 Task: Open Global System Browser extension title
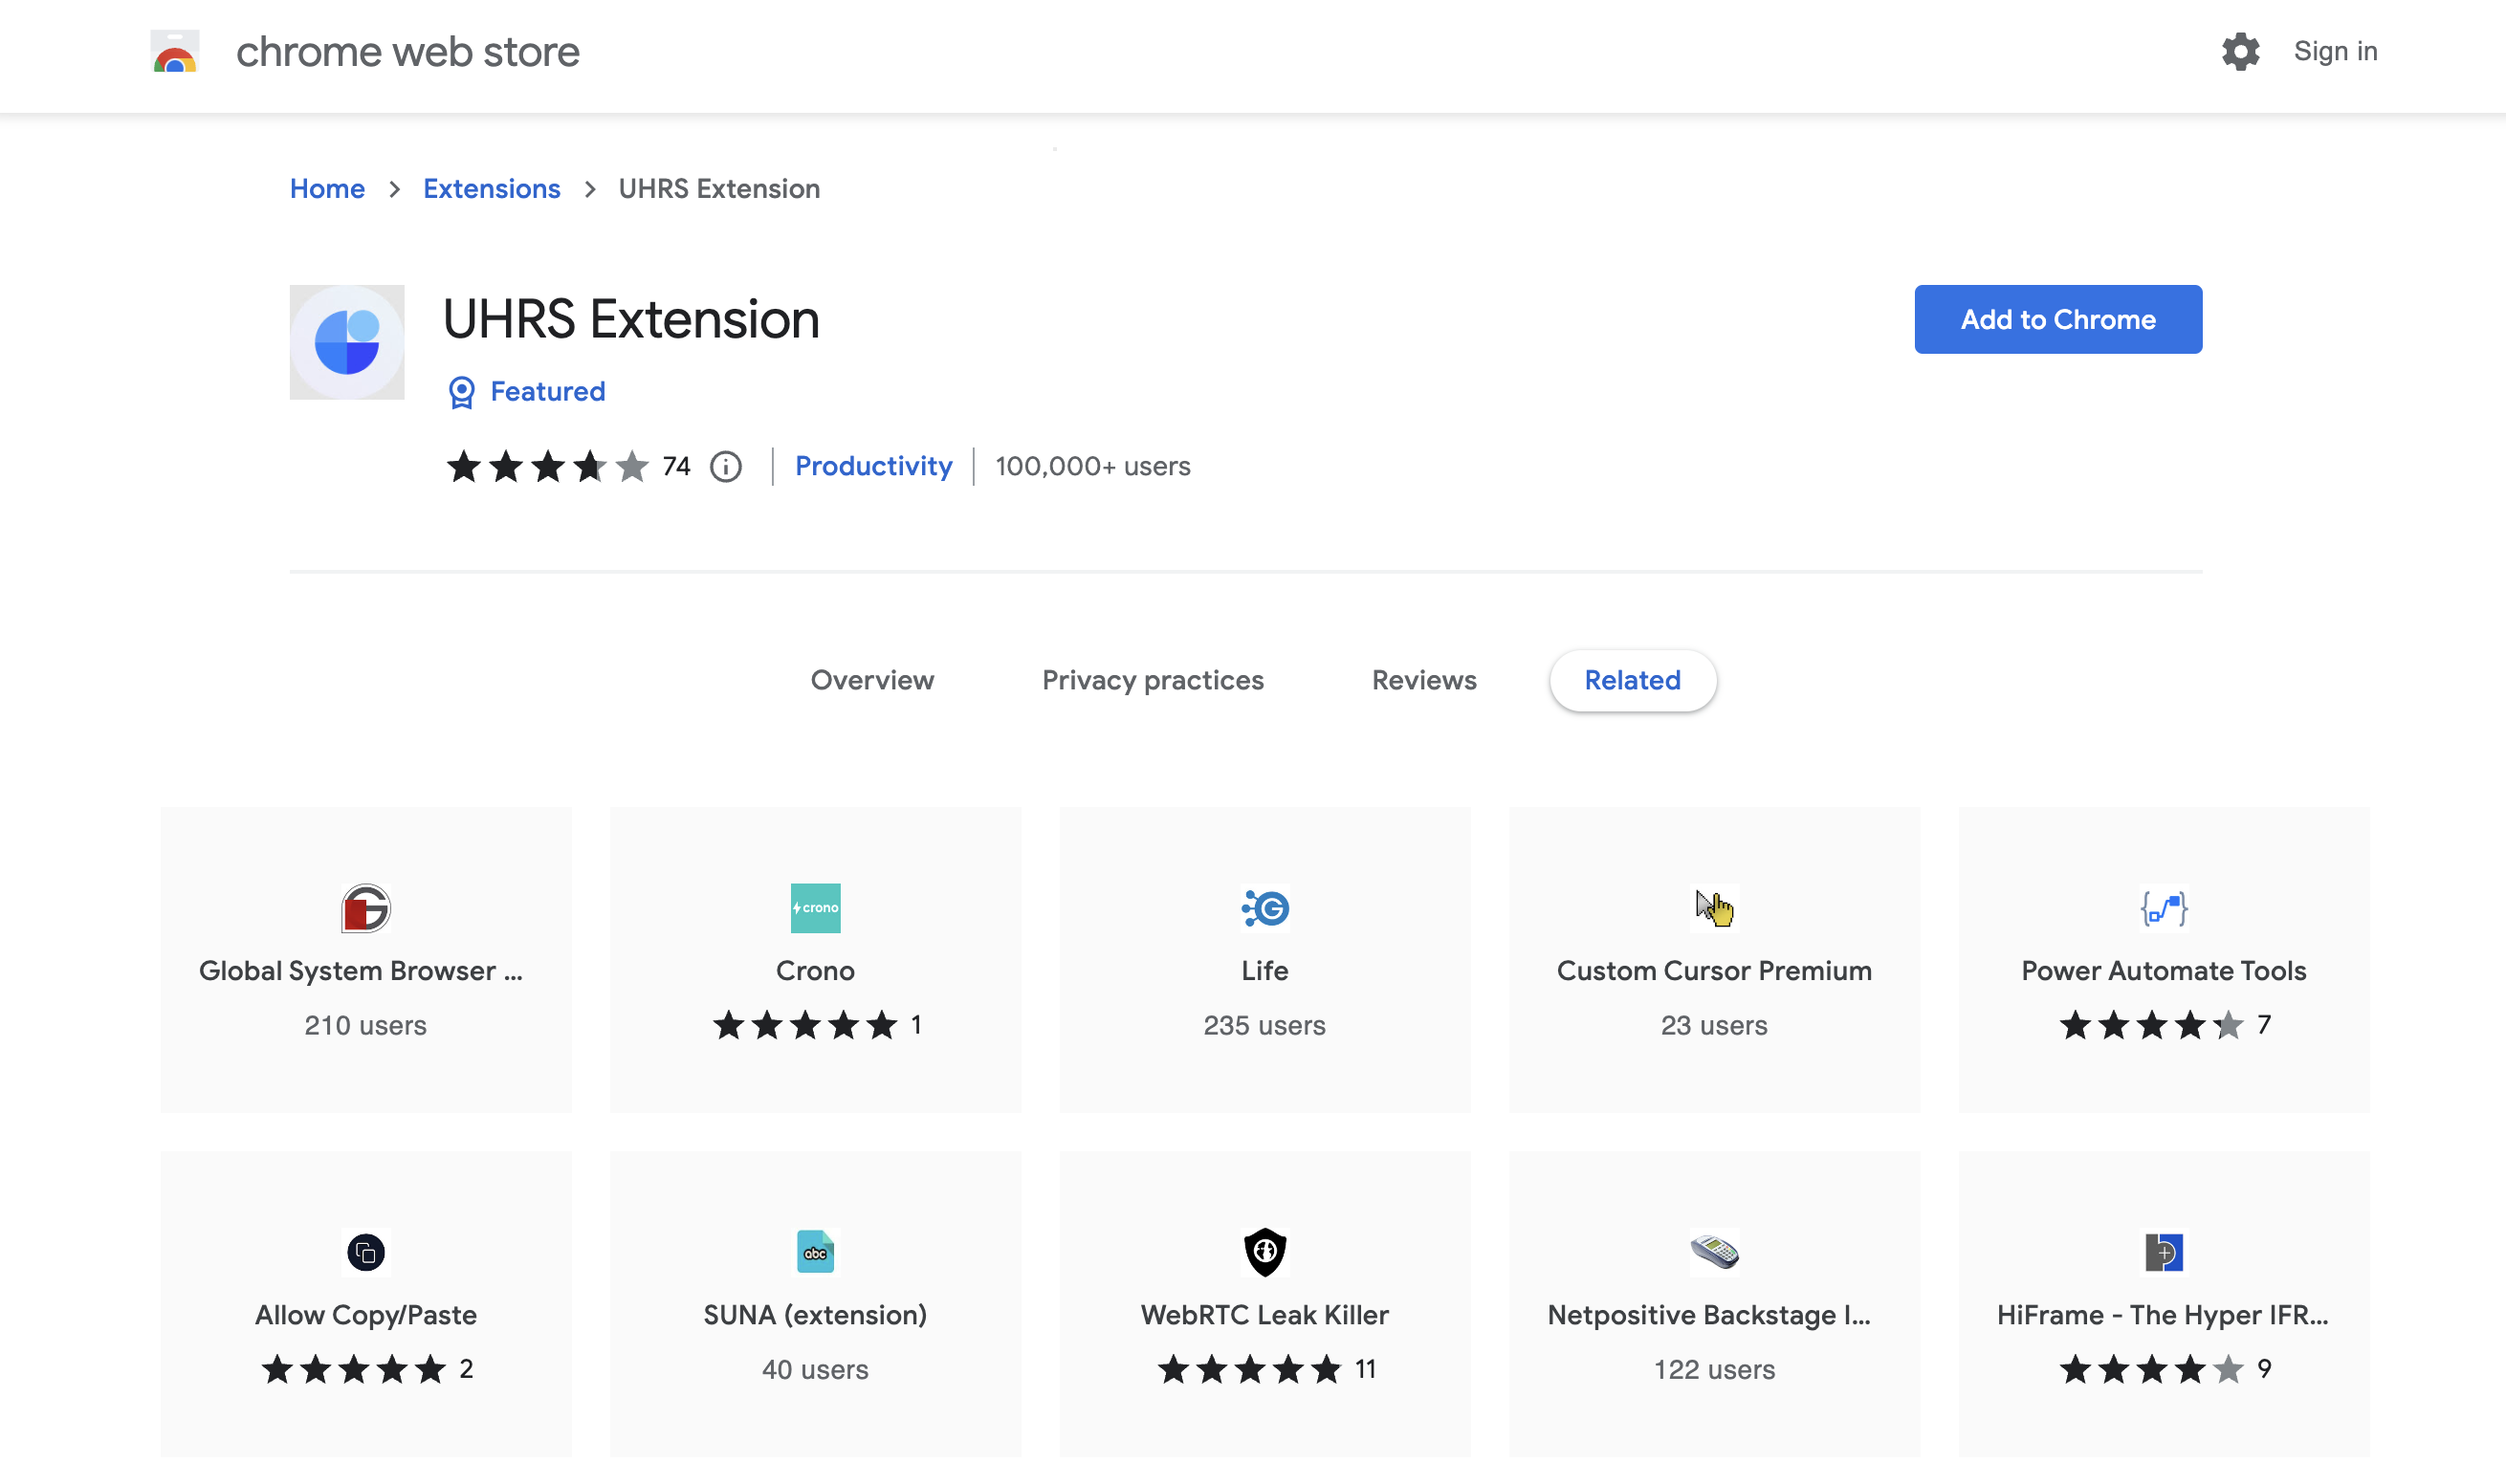361,971
